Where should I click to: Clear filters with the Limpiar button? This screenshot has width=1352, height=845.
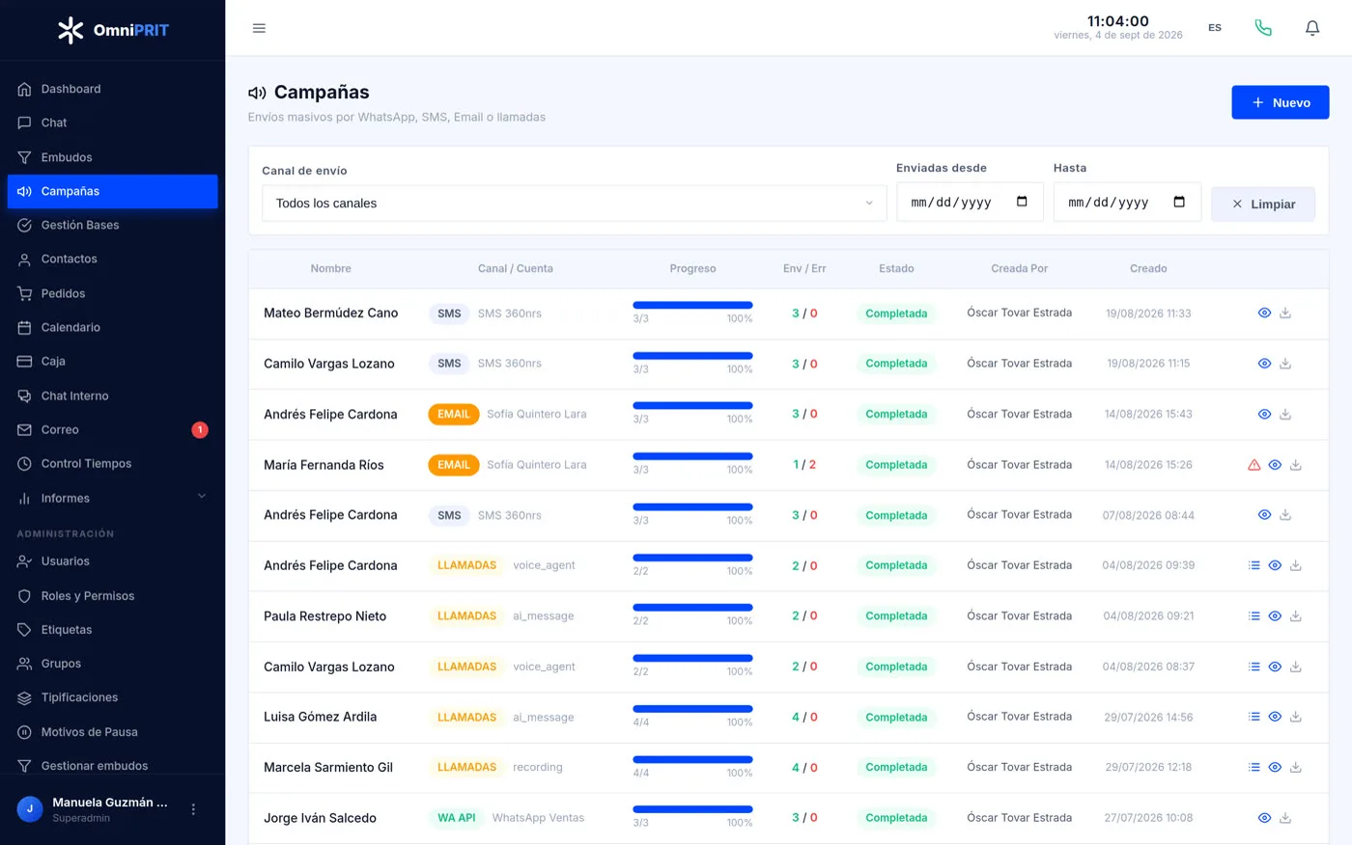click(1263, 204)
